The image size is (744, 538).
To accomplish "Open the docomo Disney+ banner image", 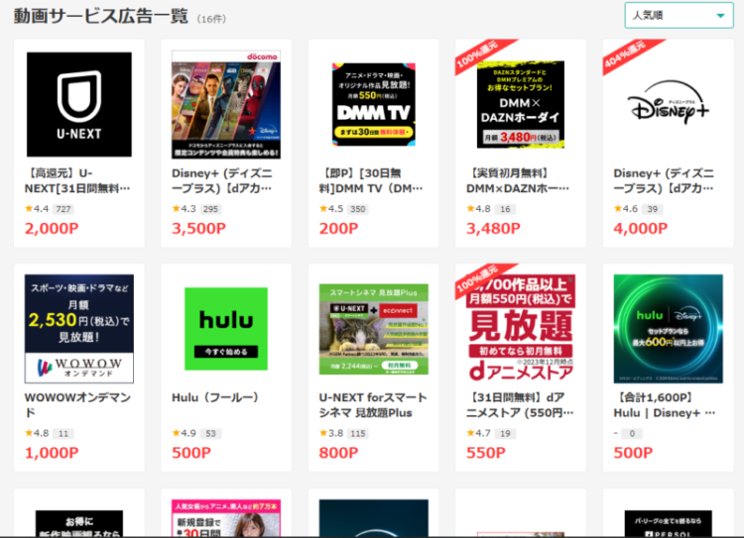I will point(226,104).
